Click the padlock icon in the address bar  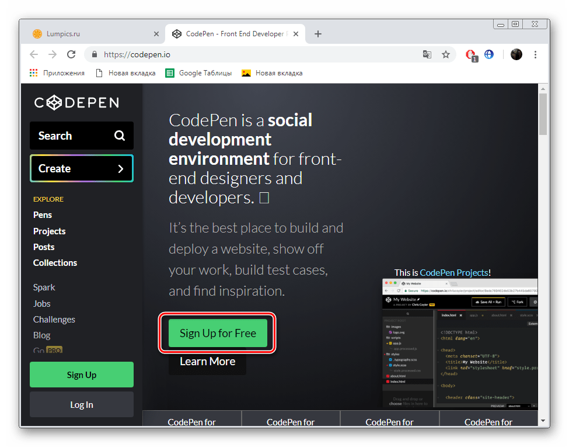(94, 54)
